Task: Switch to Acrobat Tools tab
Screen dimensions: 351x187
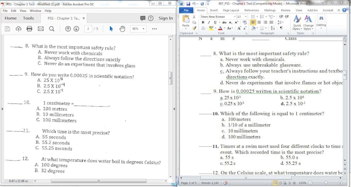Action: tap(28, 19)
